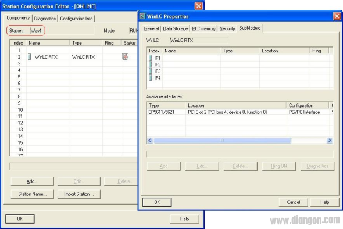Click the right arrow of the horizontal scrollbar
The image size is (343, 229).
click(330, 141)
